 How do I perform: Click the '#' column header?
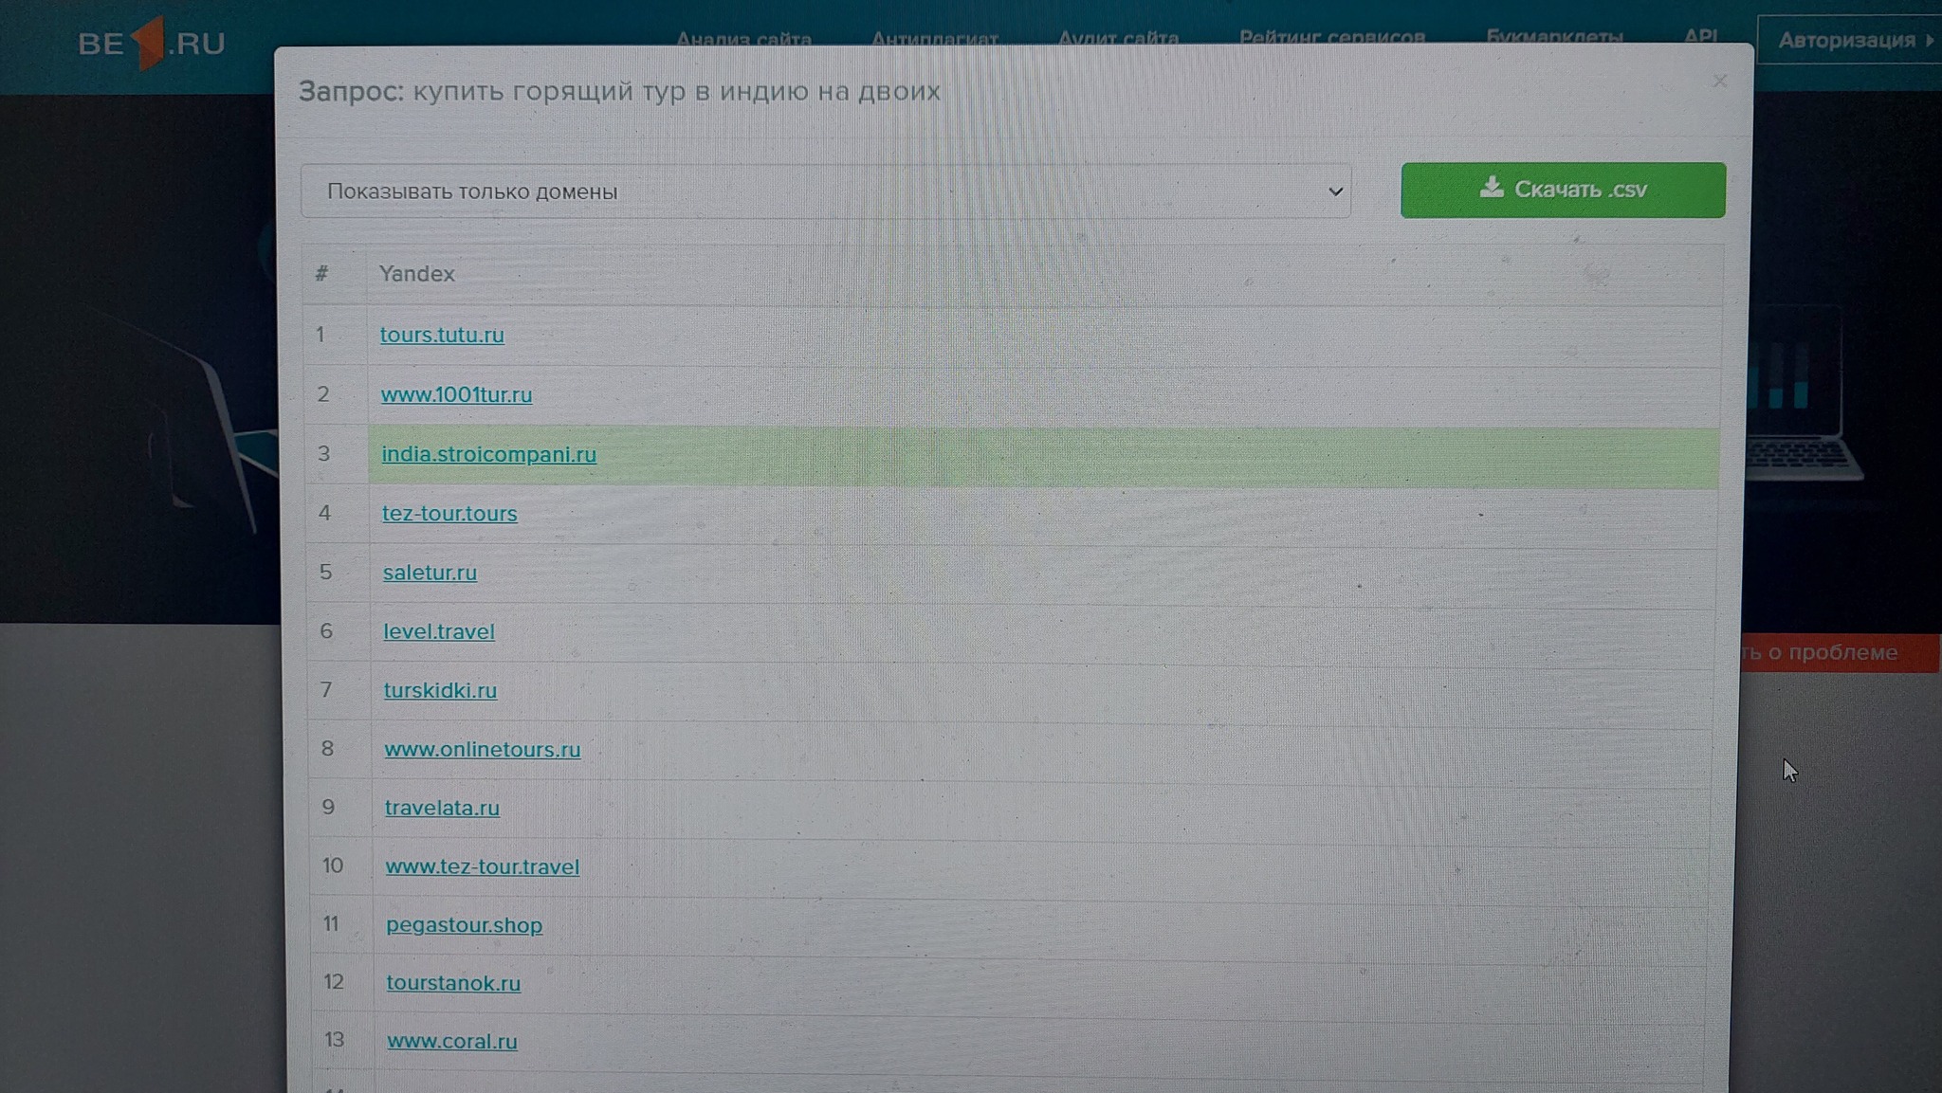coord(322,274)
